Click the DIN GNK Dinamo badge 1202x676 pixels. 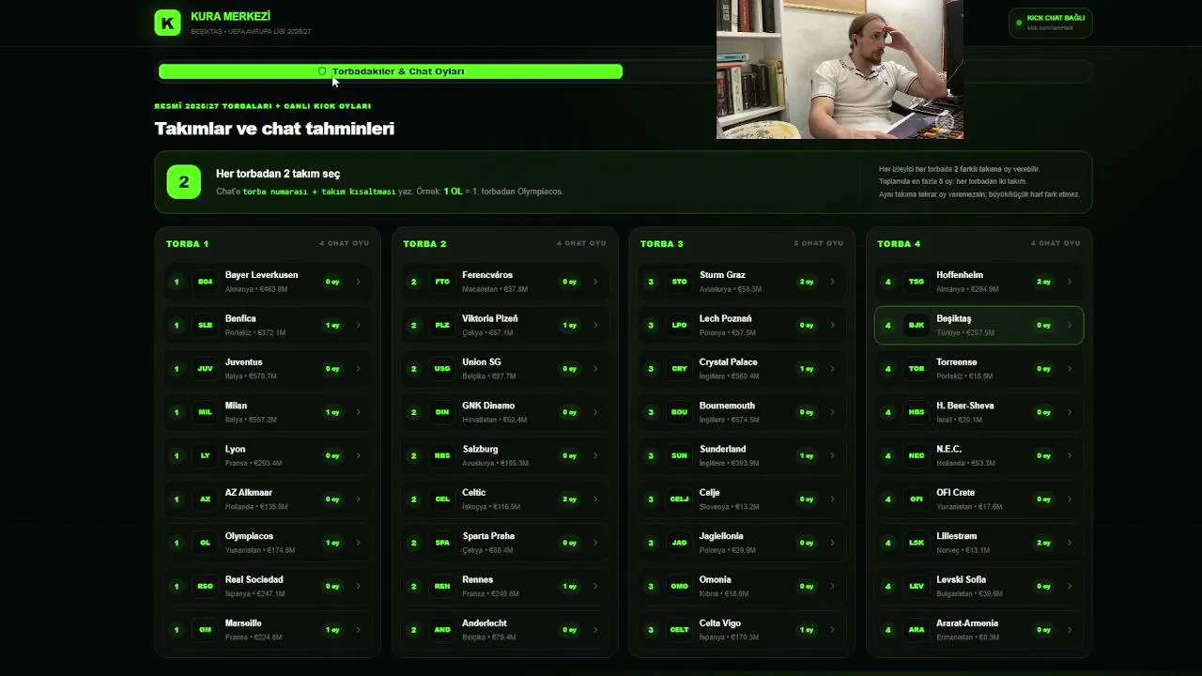[x=442, y=412]
